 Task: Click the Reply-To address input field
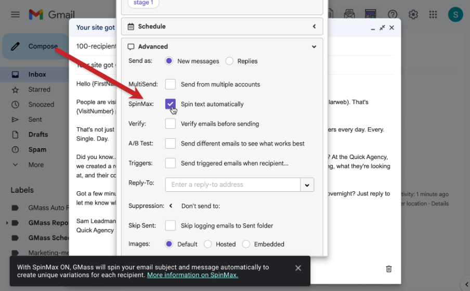232,184
